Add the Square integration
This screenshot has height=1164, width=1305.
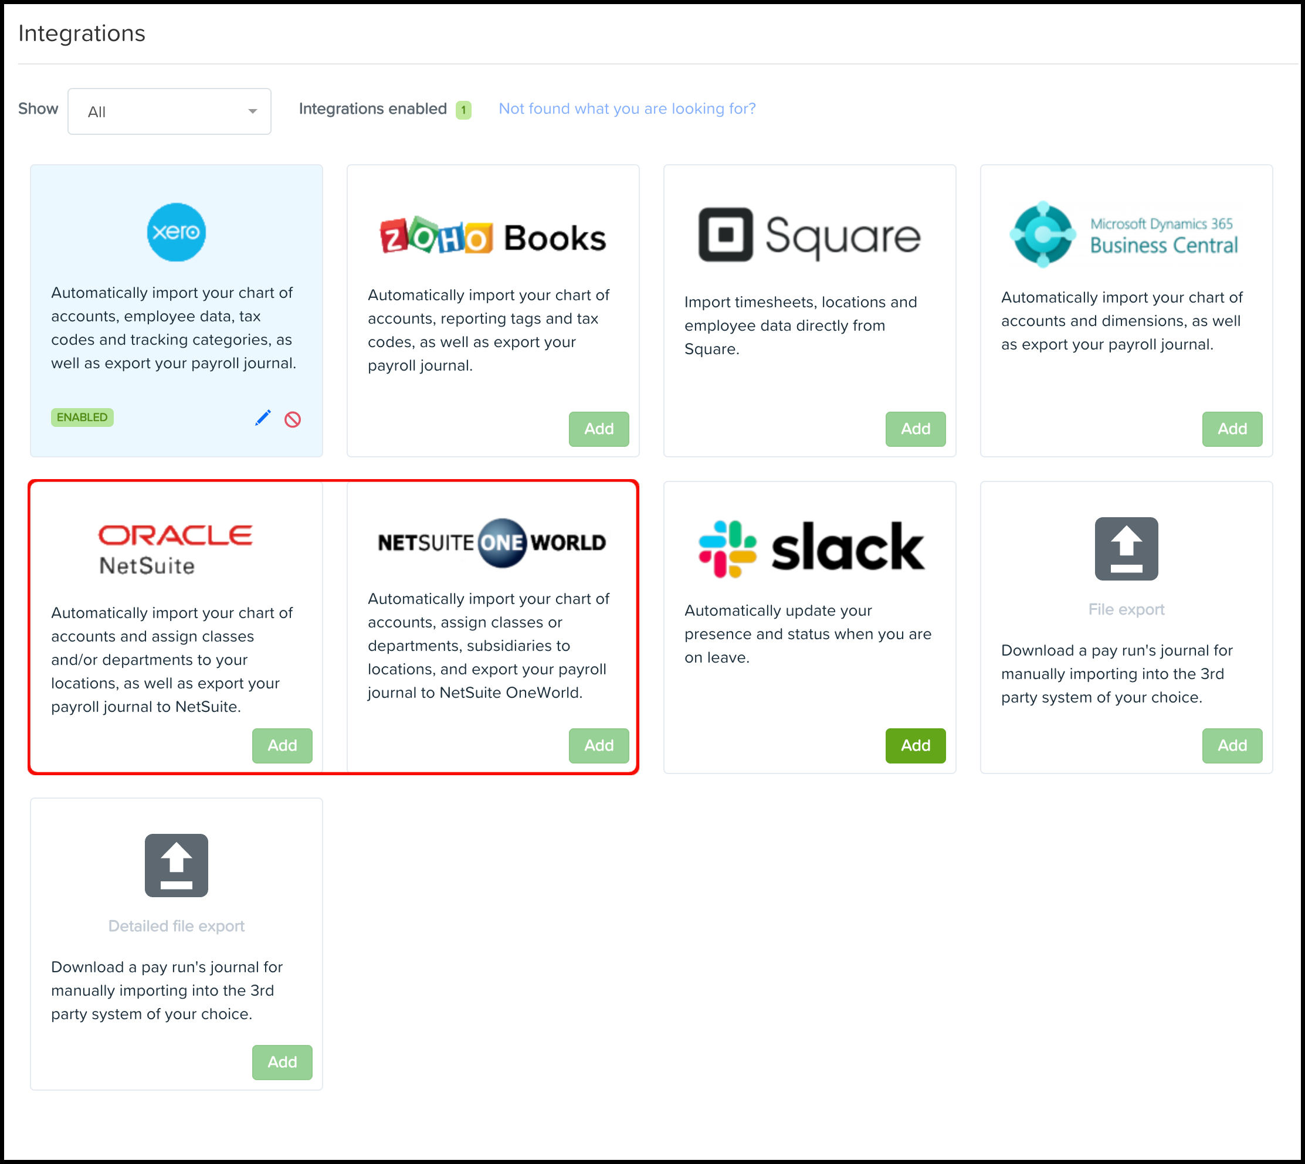click(916, 429)
